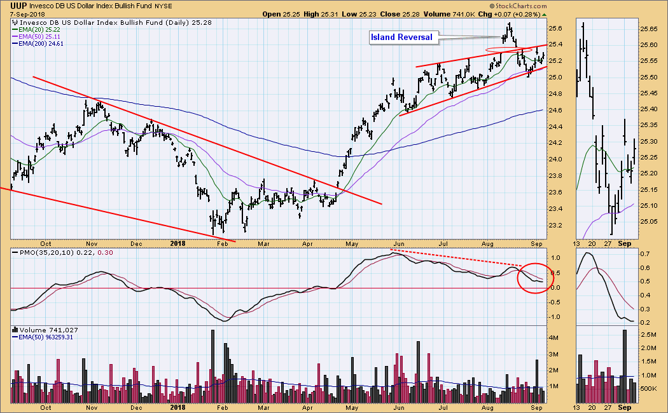
Task: Click the 2018 label under the volume panel
Action: pos(177,407)
